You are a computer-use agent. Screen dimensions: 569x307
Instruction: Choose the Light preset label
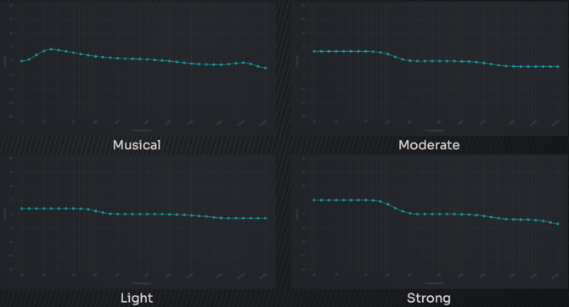[137, 299]
